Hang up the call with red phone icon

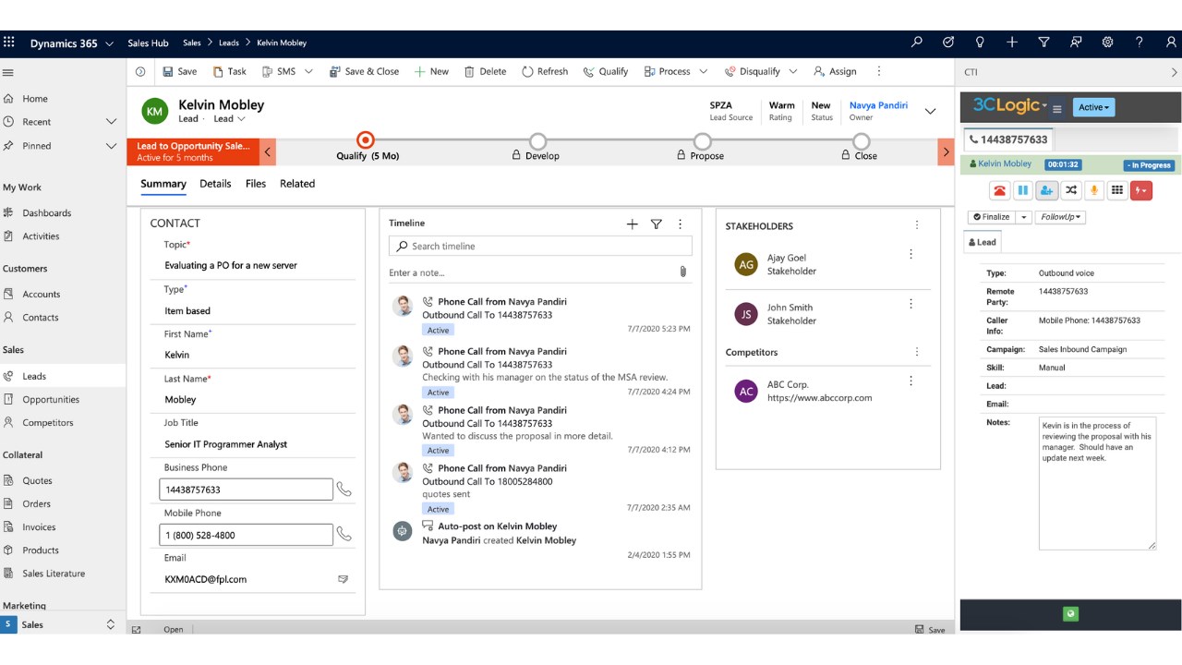[999, 190]
